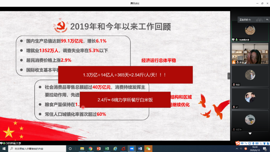Show hidden system tray icons

click(237, 149)
